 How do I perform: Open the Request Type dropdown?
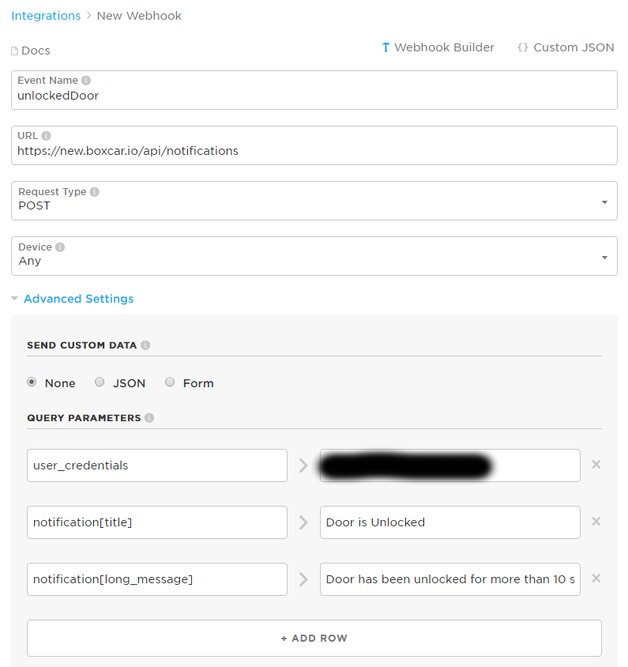click(x=314, y=202)
